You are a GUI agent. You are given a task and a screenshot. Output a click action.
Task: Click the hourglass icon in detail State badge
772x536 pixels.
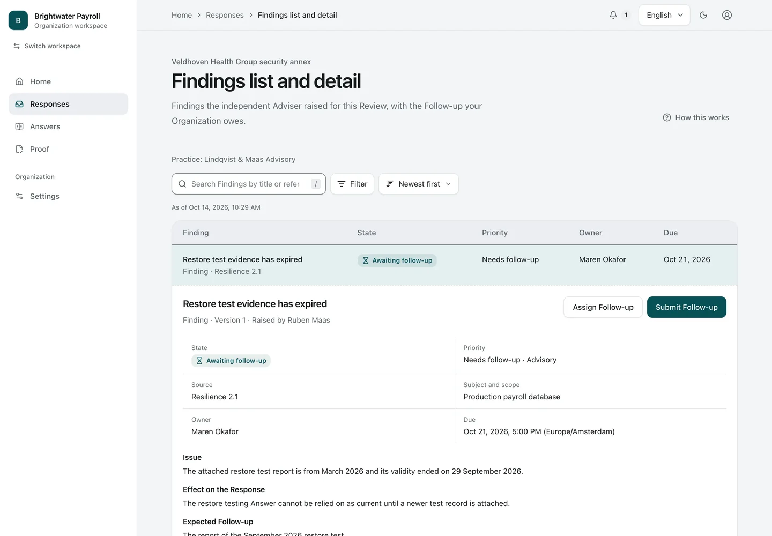(199, 361)
